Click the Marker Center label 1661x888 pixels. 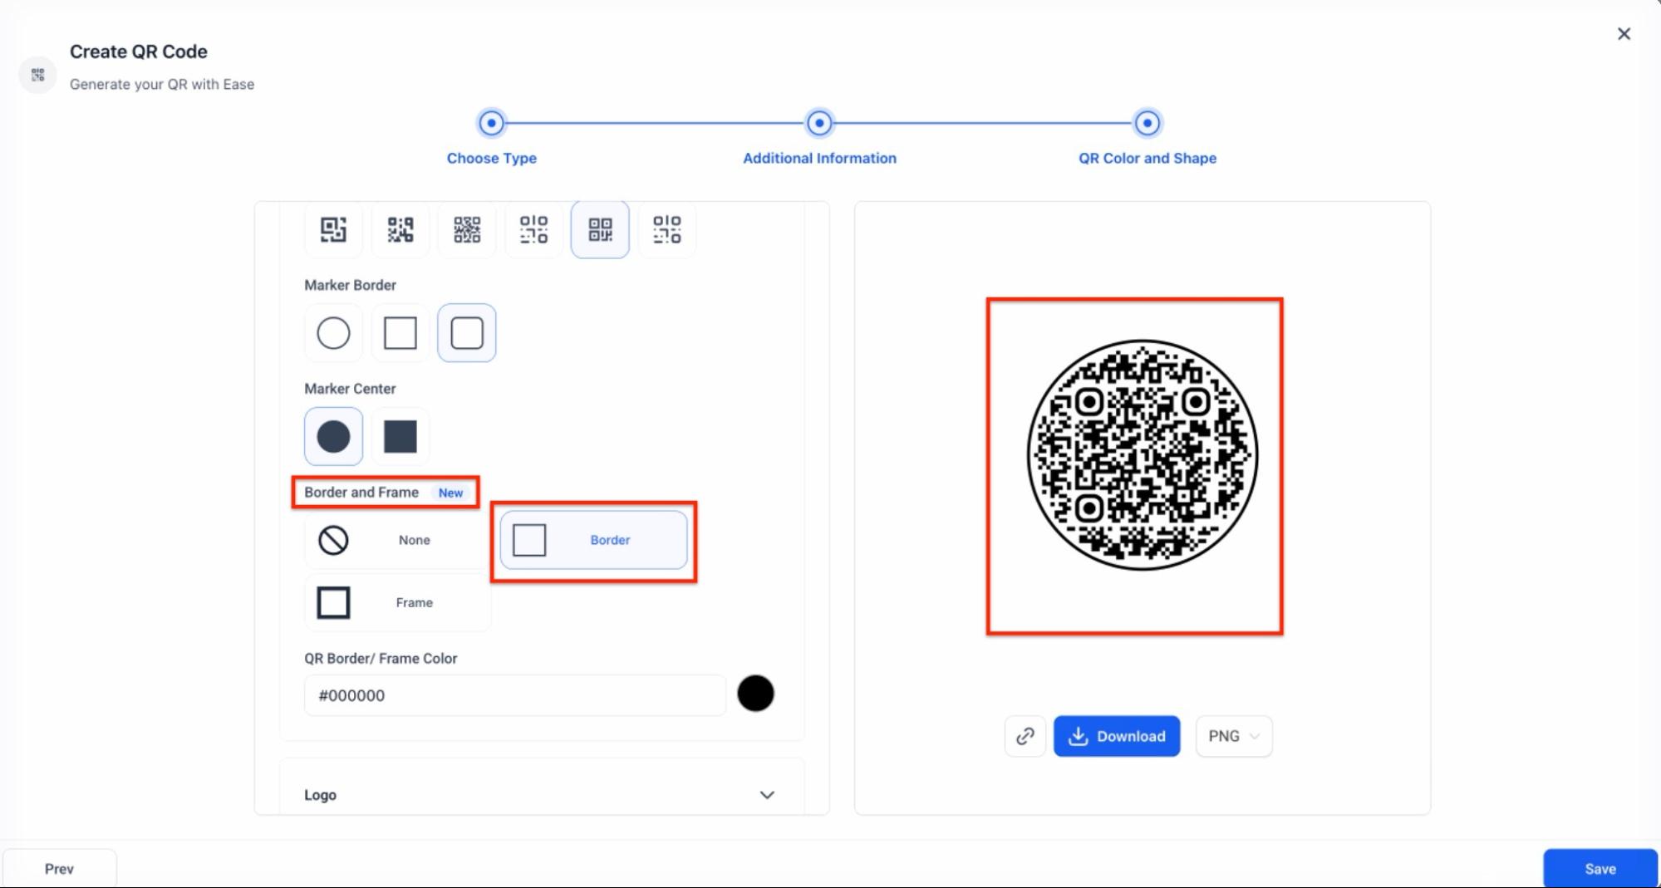tap(350, 389)
